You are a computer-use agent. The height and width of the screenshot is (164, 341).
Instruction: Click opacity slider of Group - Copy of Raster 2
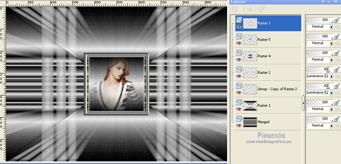[320, 86]
